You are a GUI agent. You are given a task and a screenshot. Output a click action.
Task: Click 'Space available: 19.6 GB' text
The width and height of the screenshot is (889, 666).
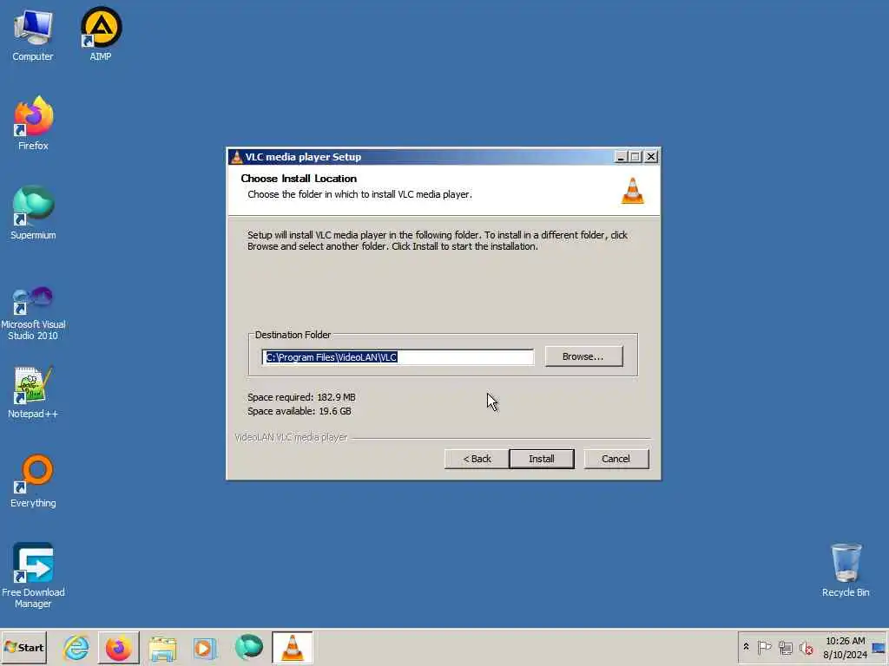300,411
